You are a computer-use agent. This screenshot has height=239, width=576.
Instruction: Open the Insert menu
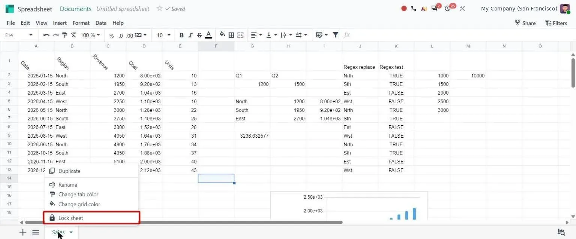pyautogui.click(x=60, y=23)
